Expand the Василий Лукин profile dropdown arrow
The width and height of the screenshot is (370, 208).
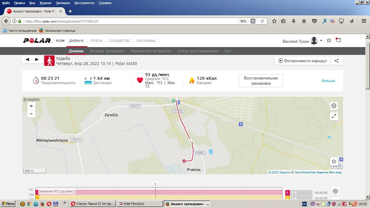point(321,40)
